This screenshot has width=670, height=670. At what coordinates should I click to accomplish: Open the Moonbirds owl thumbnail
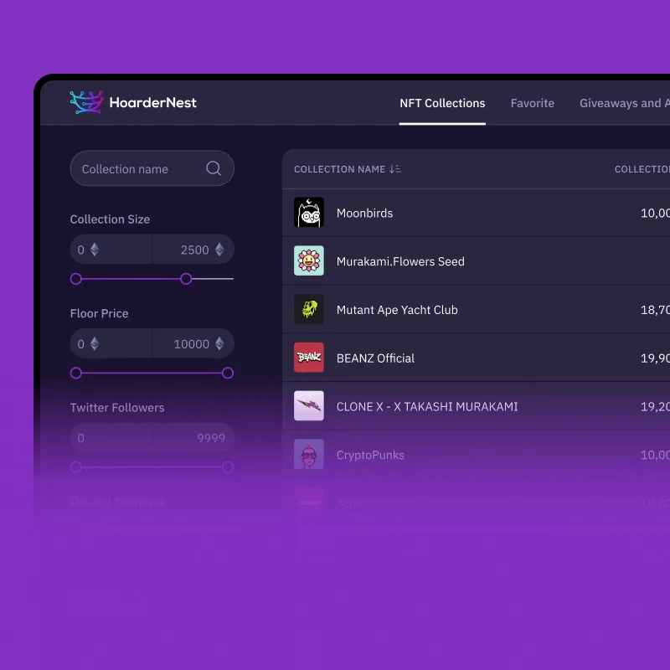coord(309,213)
